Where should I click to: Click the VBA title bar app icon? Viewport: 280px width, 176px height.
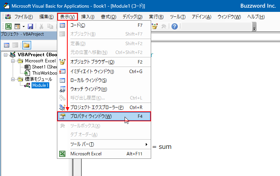[x=7, y=6]
